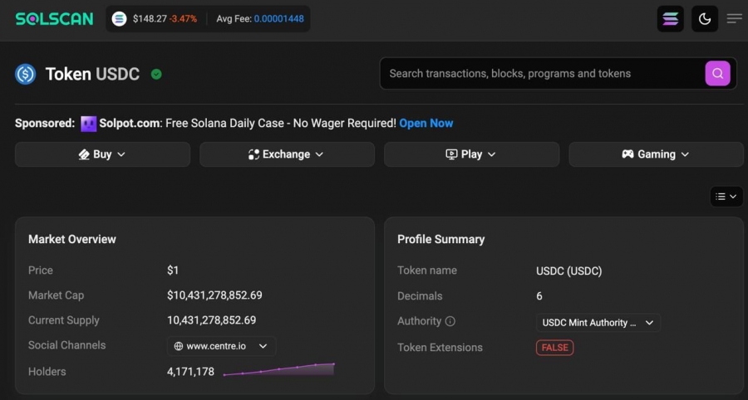Screen dimensions: 748x400
Task: Click the SOL price coin icon
Action: pyautogui.click(x=119, y=19)
